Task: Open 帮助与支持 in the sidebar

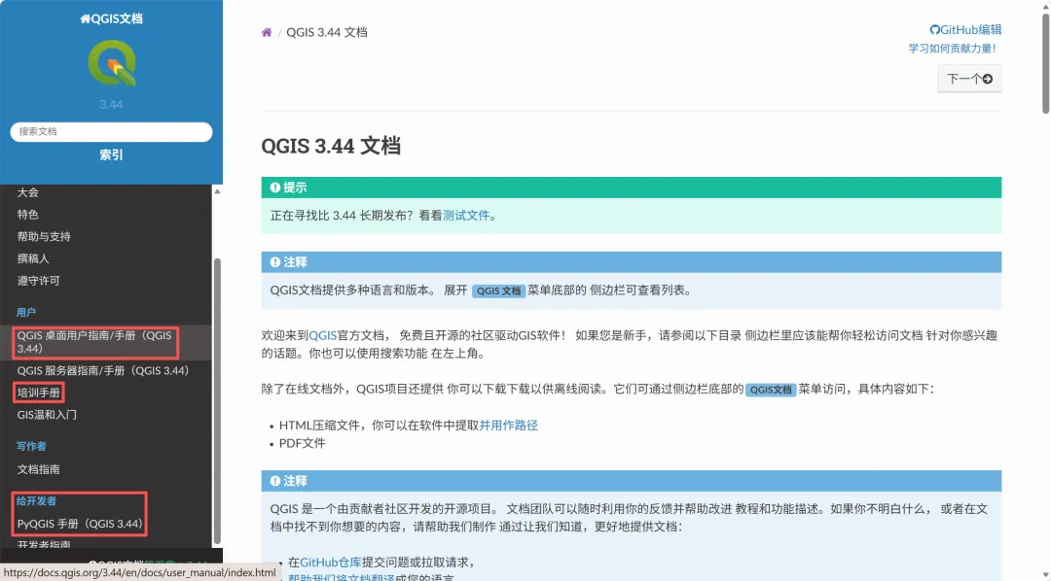Action: coord(44,237)
